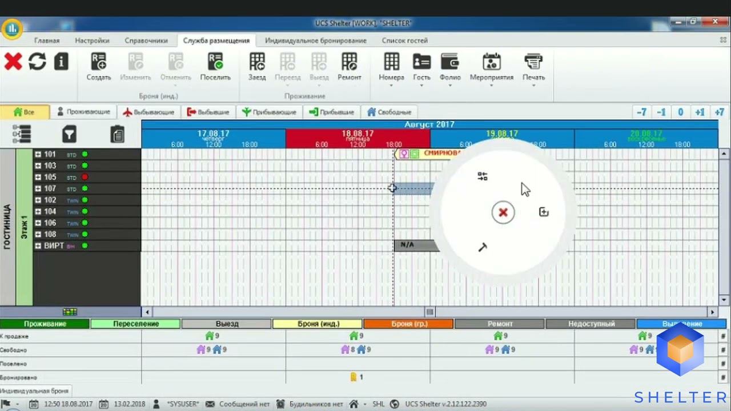Click the red cancel circle in radial menu
The height and width of the screenshot is (411, 731).
[x=503, y=212]
